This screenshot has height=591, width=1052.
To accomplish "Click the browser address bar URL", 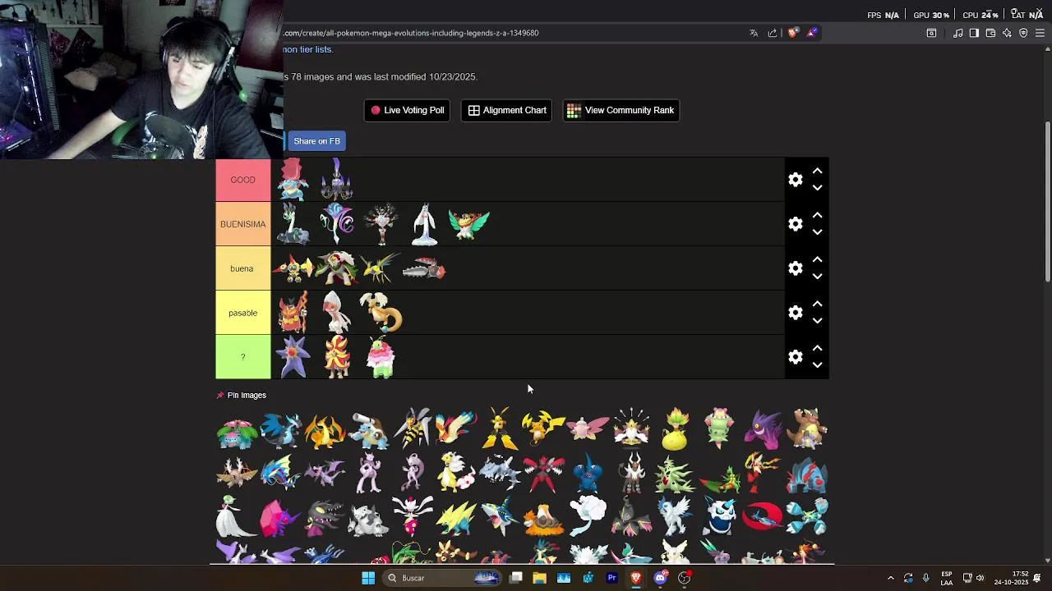I will tap(411, 33).
